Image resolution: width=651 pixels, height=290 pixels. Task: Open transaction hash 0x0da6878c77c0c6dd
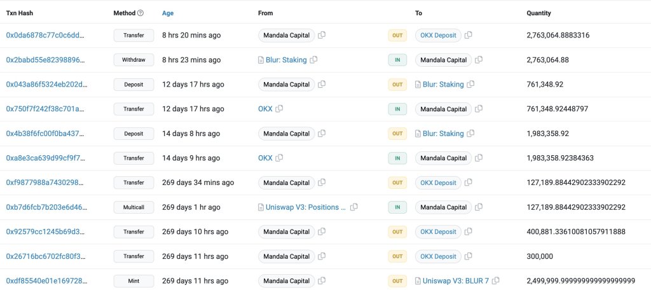[45, 36]
